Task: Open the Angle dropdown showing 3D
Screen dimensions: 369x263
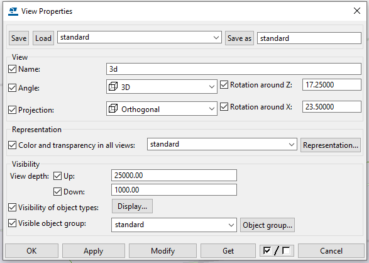Action: [x=162, y=87]
